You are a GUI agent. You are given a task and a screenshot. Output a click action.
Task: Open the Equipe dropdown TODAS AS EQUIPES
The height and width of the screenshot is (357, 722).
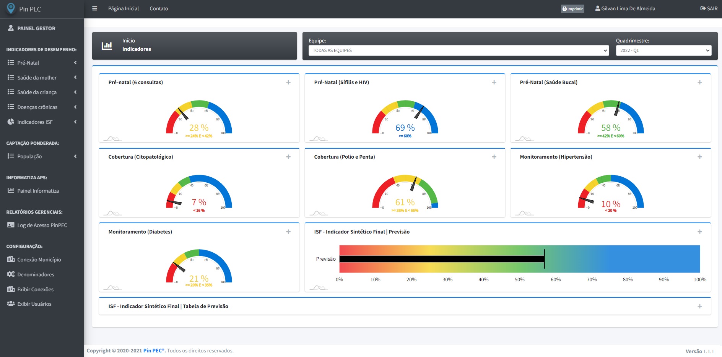459,50
